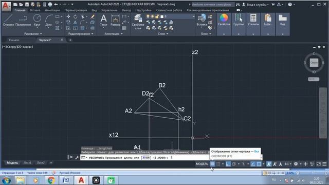Toggle Ortho mode in status bar

(228, 164)
